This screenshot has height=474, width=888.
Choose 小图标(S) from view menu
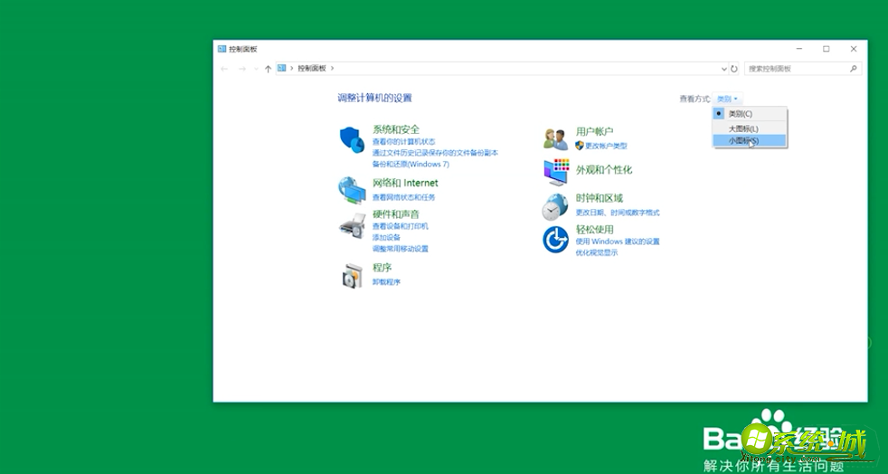coord(750,140)
